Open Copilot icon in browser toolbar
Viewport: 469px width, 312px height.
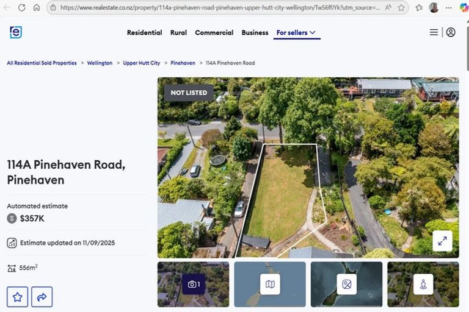point(464,8)
